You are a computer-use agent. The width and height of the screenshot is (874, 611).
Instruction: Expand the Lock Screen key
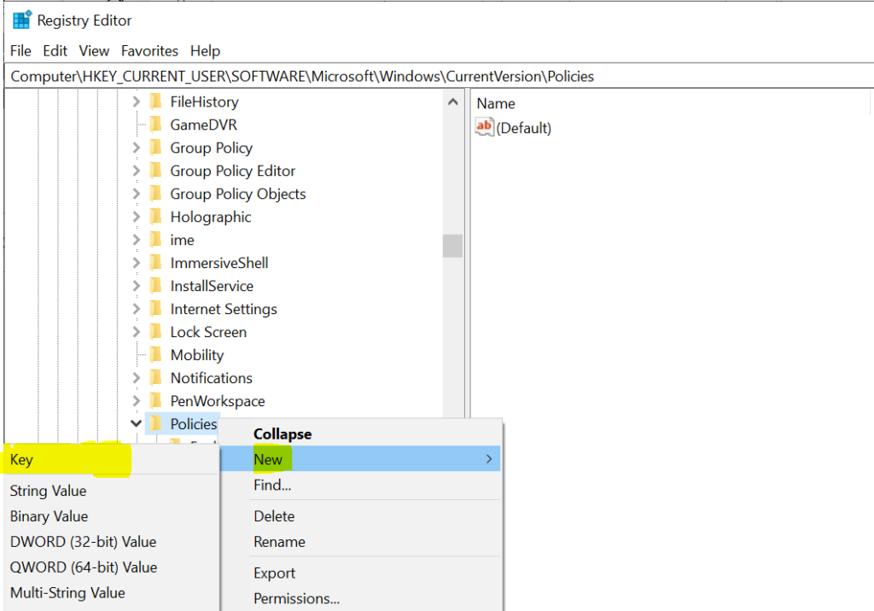tap(136, 332)
